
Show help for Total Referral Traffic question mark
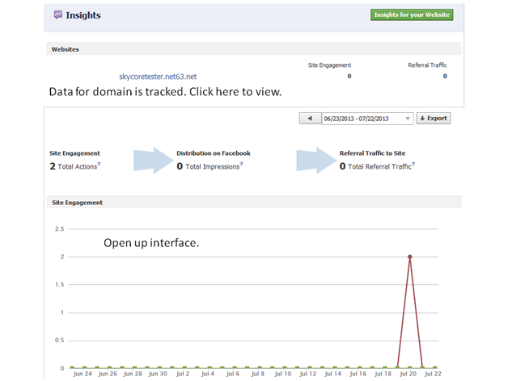[413, 164]
